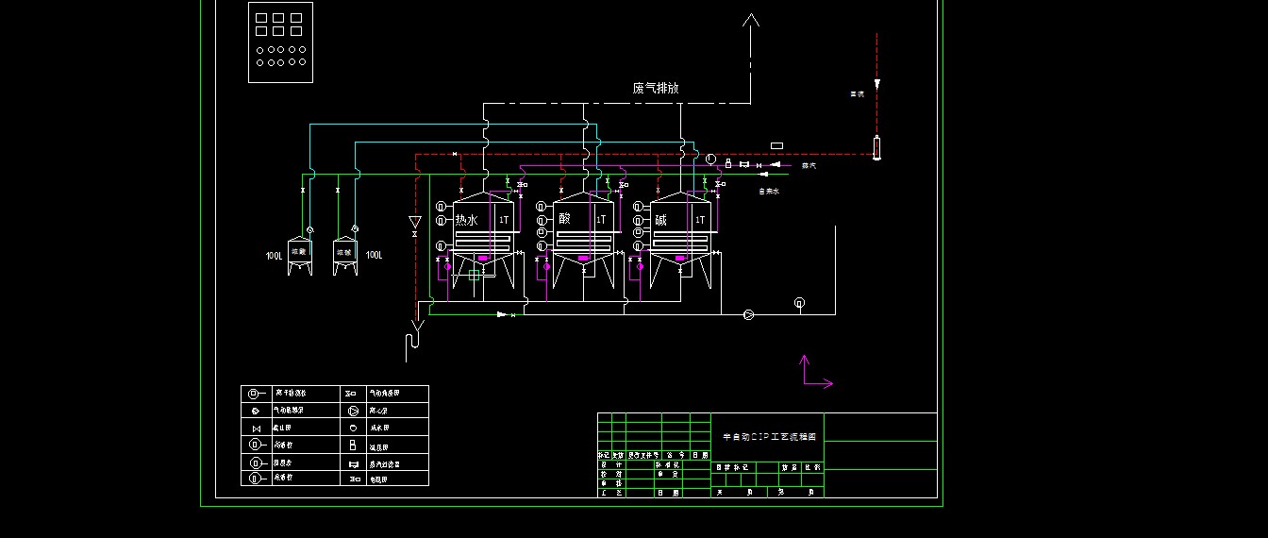
Task: Select the exhaust discharge arrowhead at the top
Action: (751, 19)
